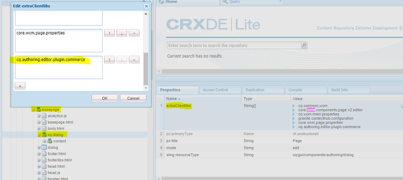Edit the core.wcm.page.properties text area
403x180 pixels.
click(x=59, y=41)
